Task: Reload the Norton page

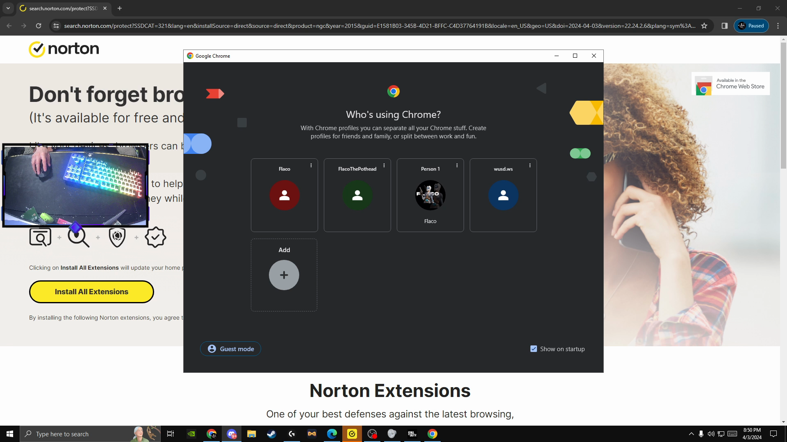Action: (x=39, y=26)
